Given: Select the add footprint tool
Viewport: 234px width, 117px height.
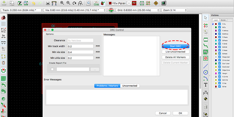Looking at the screenshot, I should 206,40.
